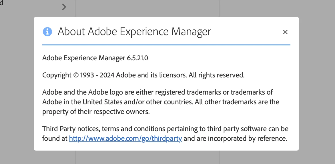The height and width of the screenshot is (164, 335).
Task: Click the dimmed backdrop right of the dialog
Action: point(317,86)
